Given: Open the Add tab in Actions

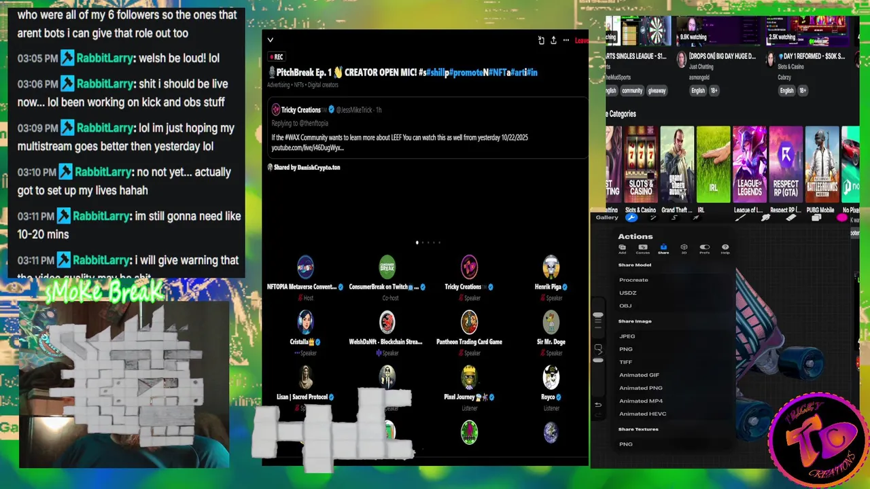Looking at the screenshot, I should (622, 249).
